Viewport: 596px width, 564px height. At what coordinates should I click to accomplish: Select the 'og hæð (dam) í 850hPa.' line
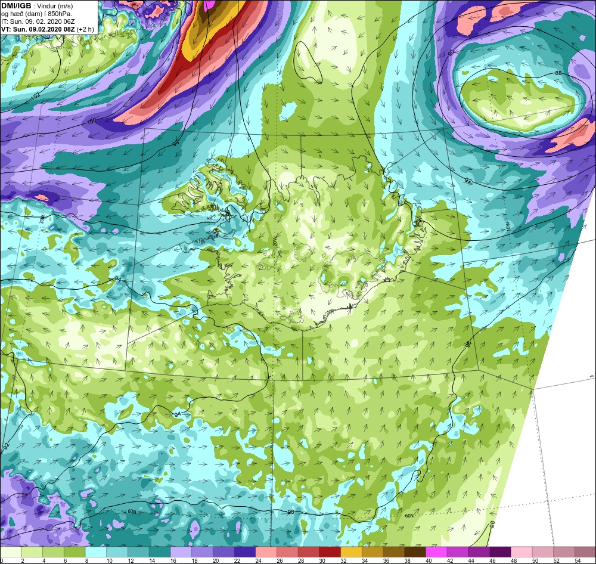pyautogui.click(x=37, y=14)
